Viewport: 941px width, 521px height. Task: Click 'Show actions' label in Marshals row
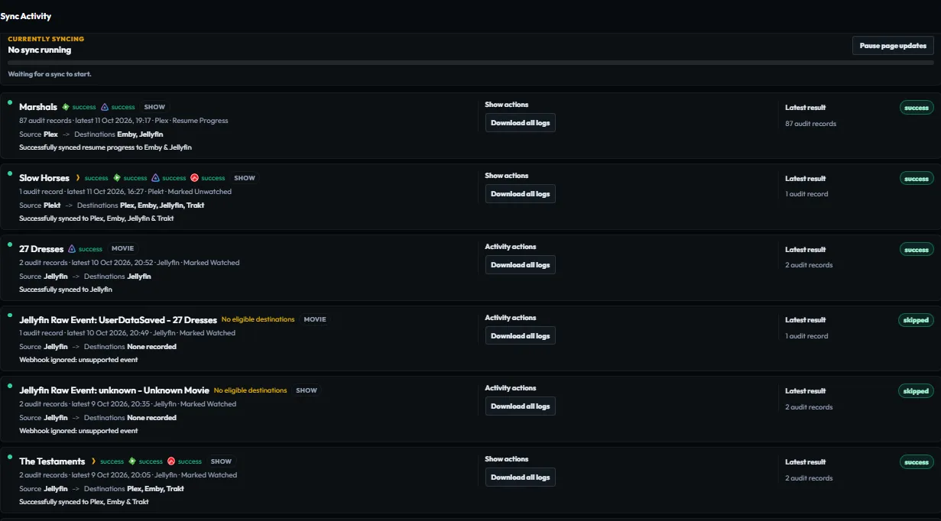pos(507,105)
